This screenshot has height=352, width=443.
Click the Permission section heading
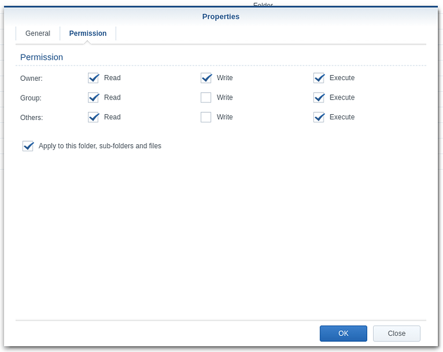click(42, 57)
